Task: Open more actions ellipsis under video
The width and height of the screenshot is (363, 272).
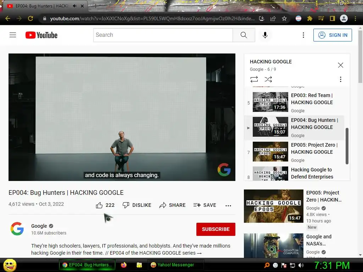Action: coord(228,205)
